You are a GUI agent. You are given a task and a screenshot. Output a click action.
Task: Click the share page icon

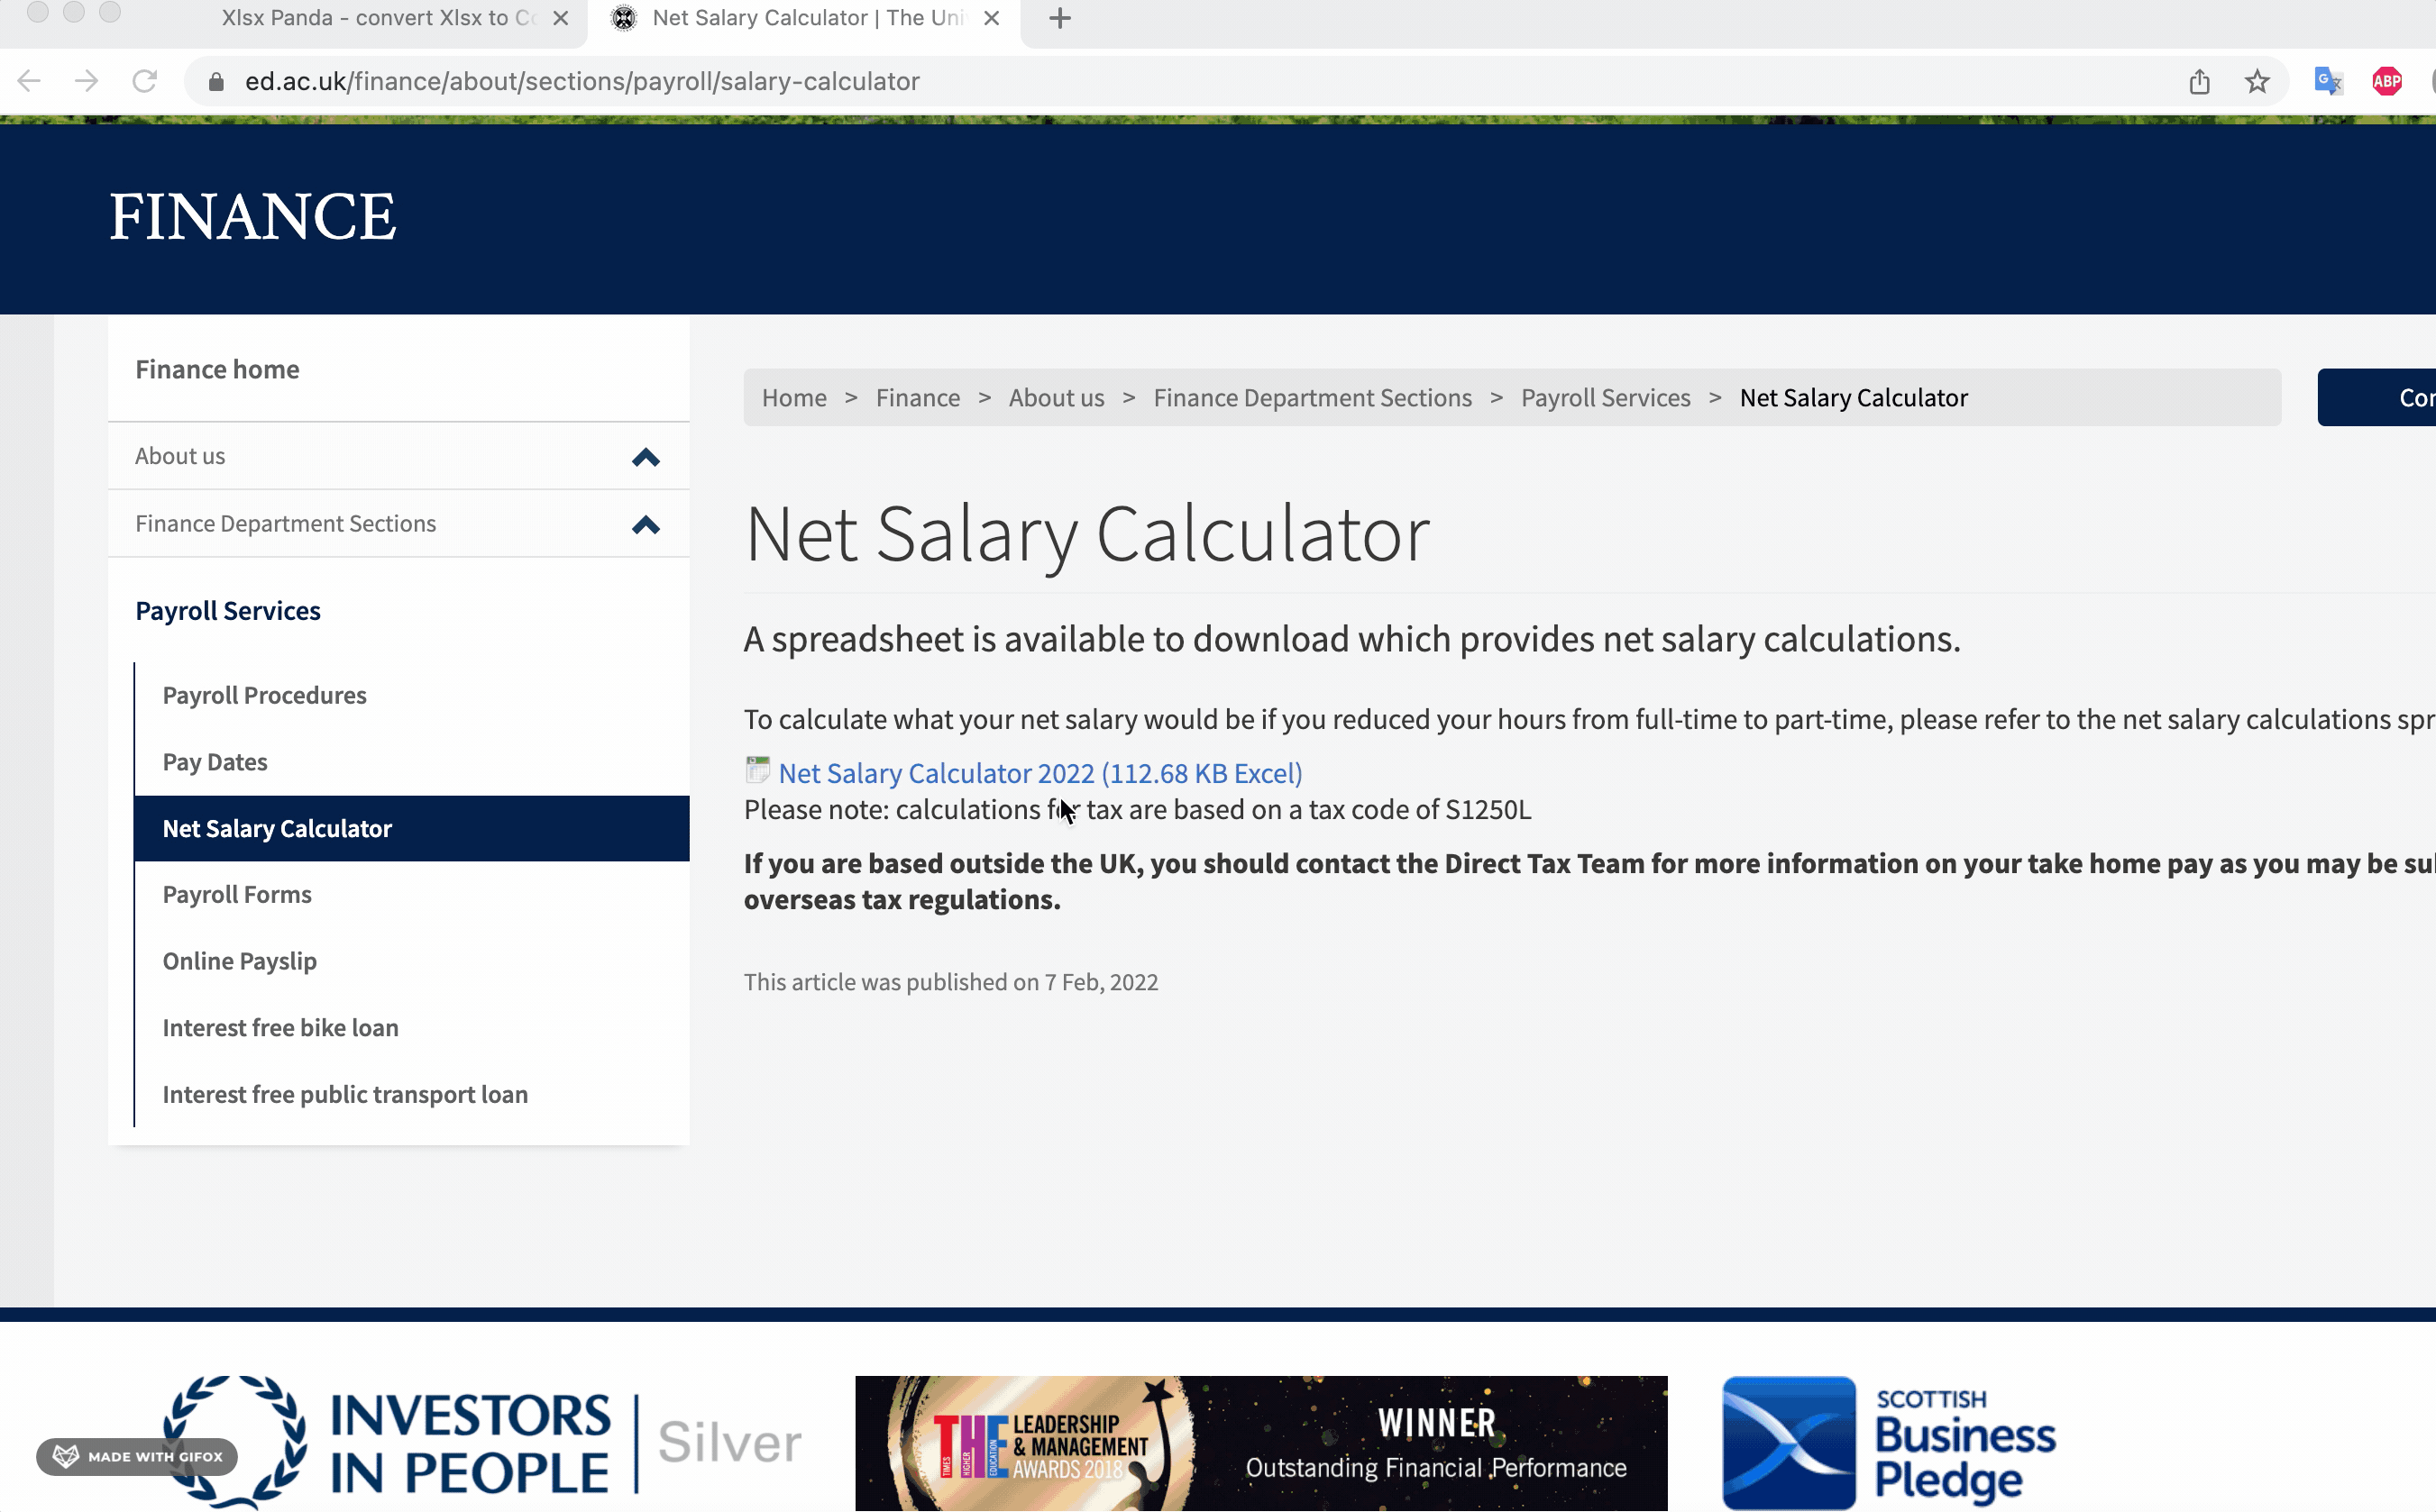(2198, 81)
